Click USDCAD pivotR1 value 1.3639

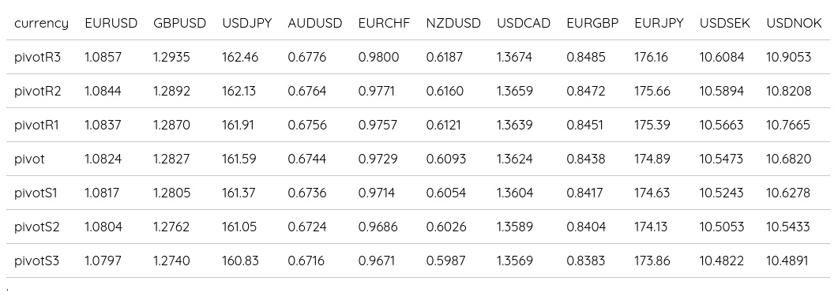coord(514,125)
